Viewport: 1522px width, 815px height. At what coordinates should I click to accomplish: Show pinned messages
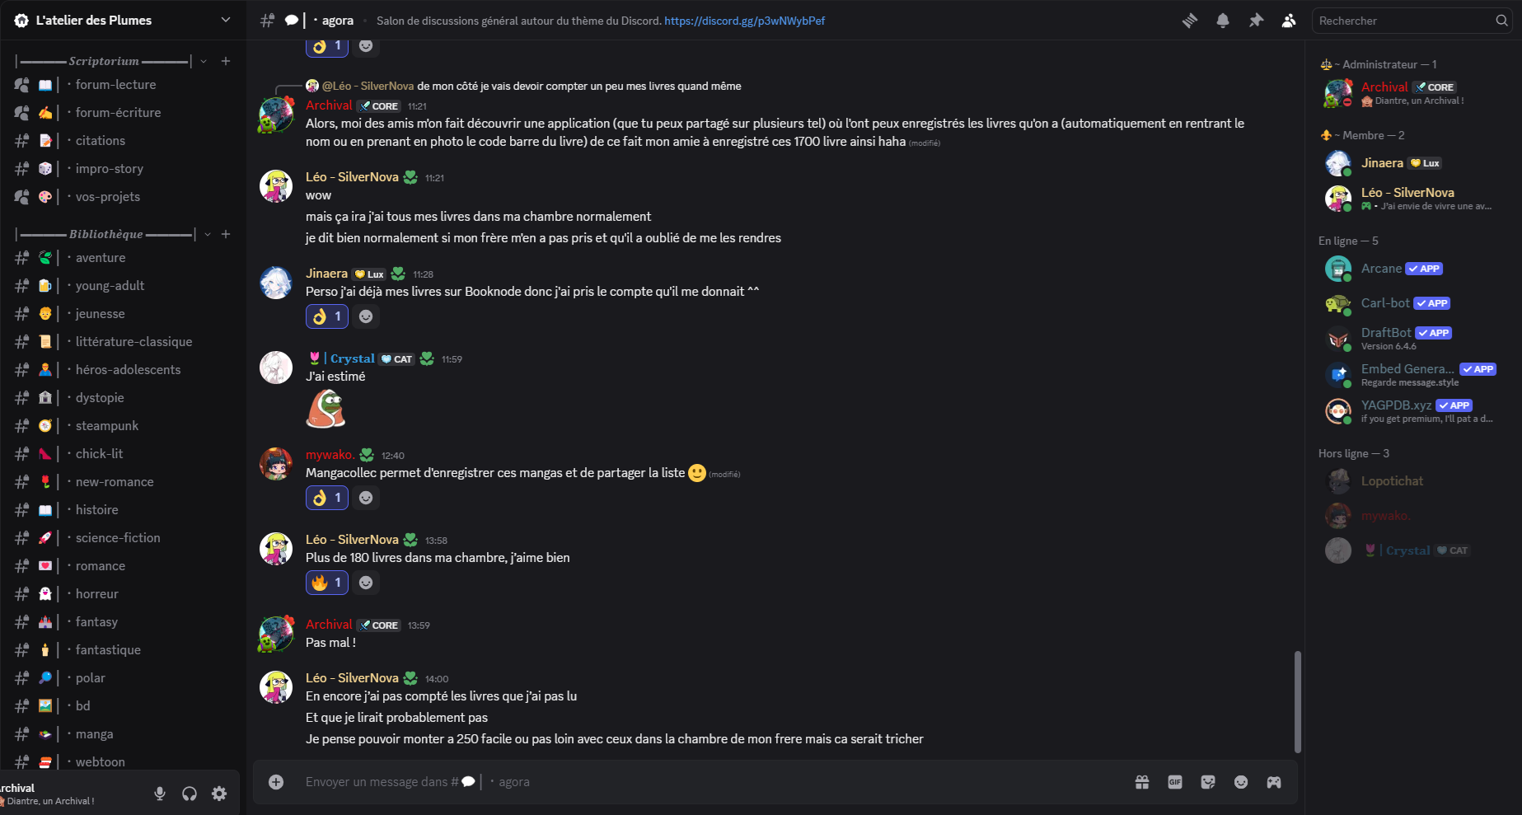(x=1256, y=21)
